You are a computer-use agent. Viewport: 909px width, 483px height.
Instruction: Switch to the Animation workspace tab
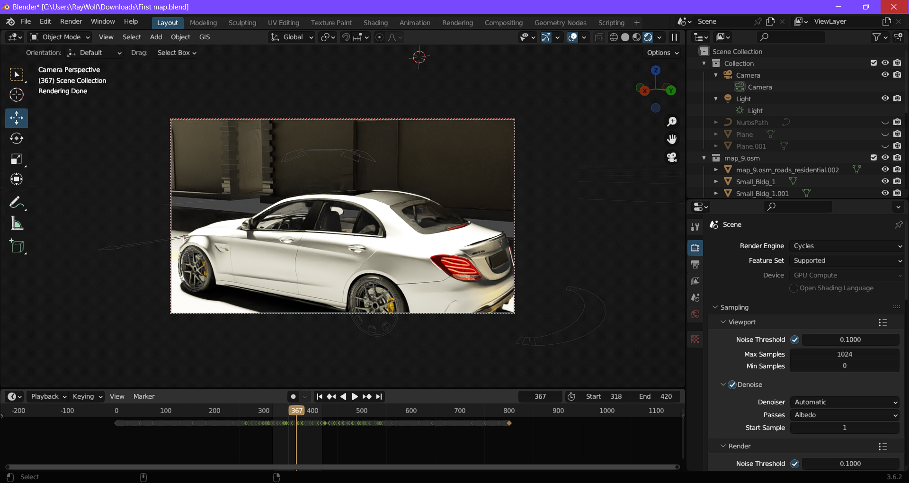point(415,23)
